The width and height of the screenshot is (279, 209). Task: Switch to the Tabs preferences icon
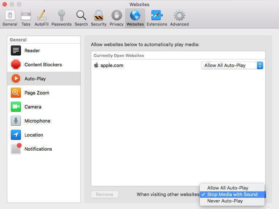[26, 18]
